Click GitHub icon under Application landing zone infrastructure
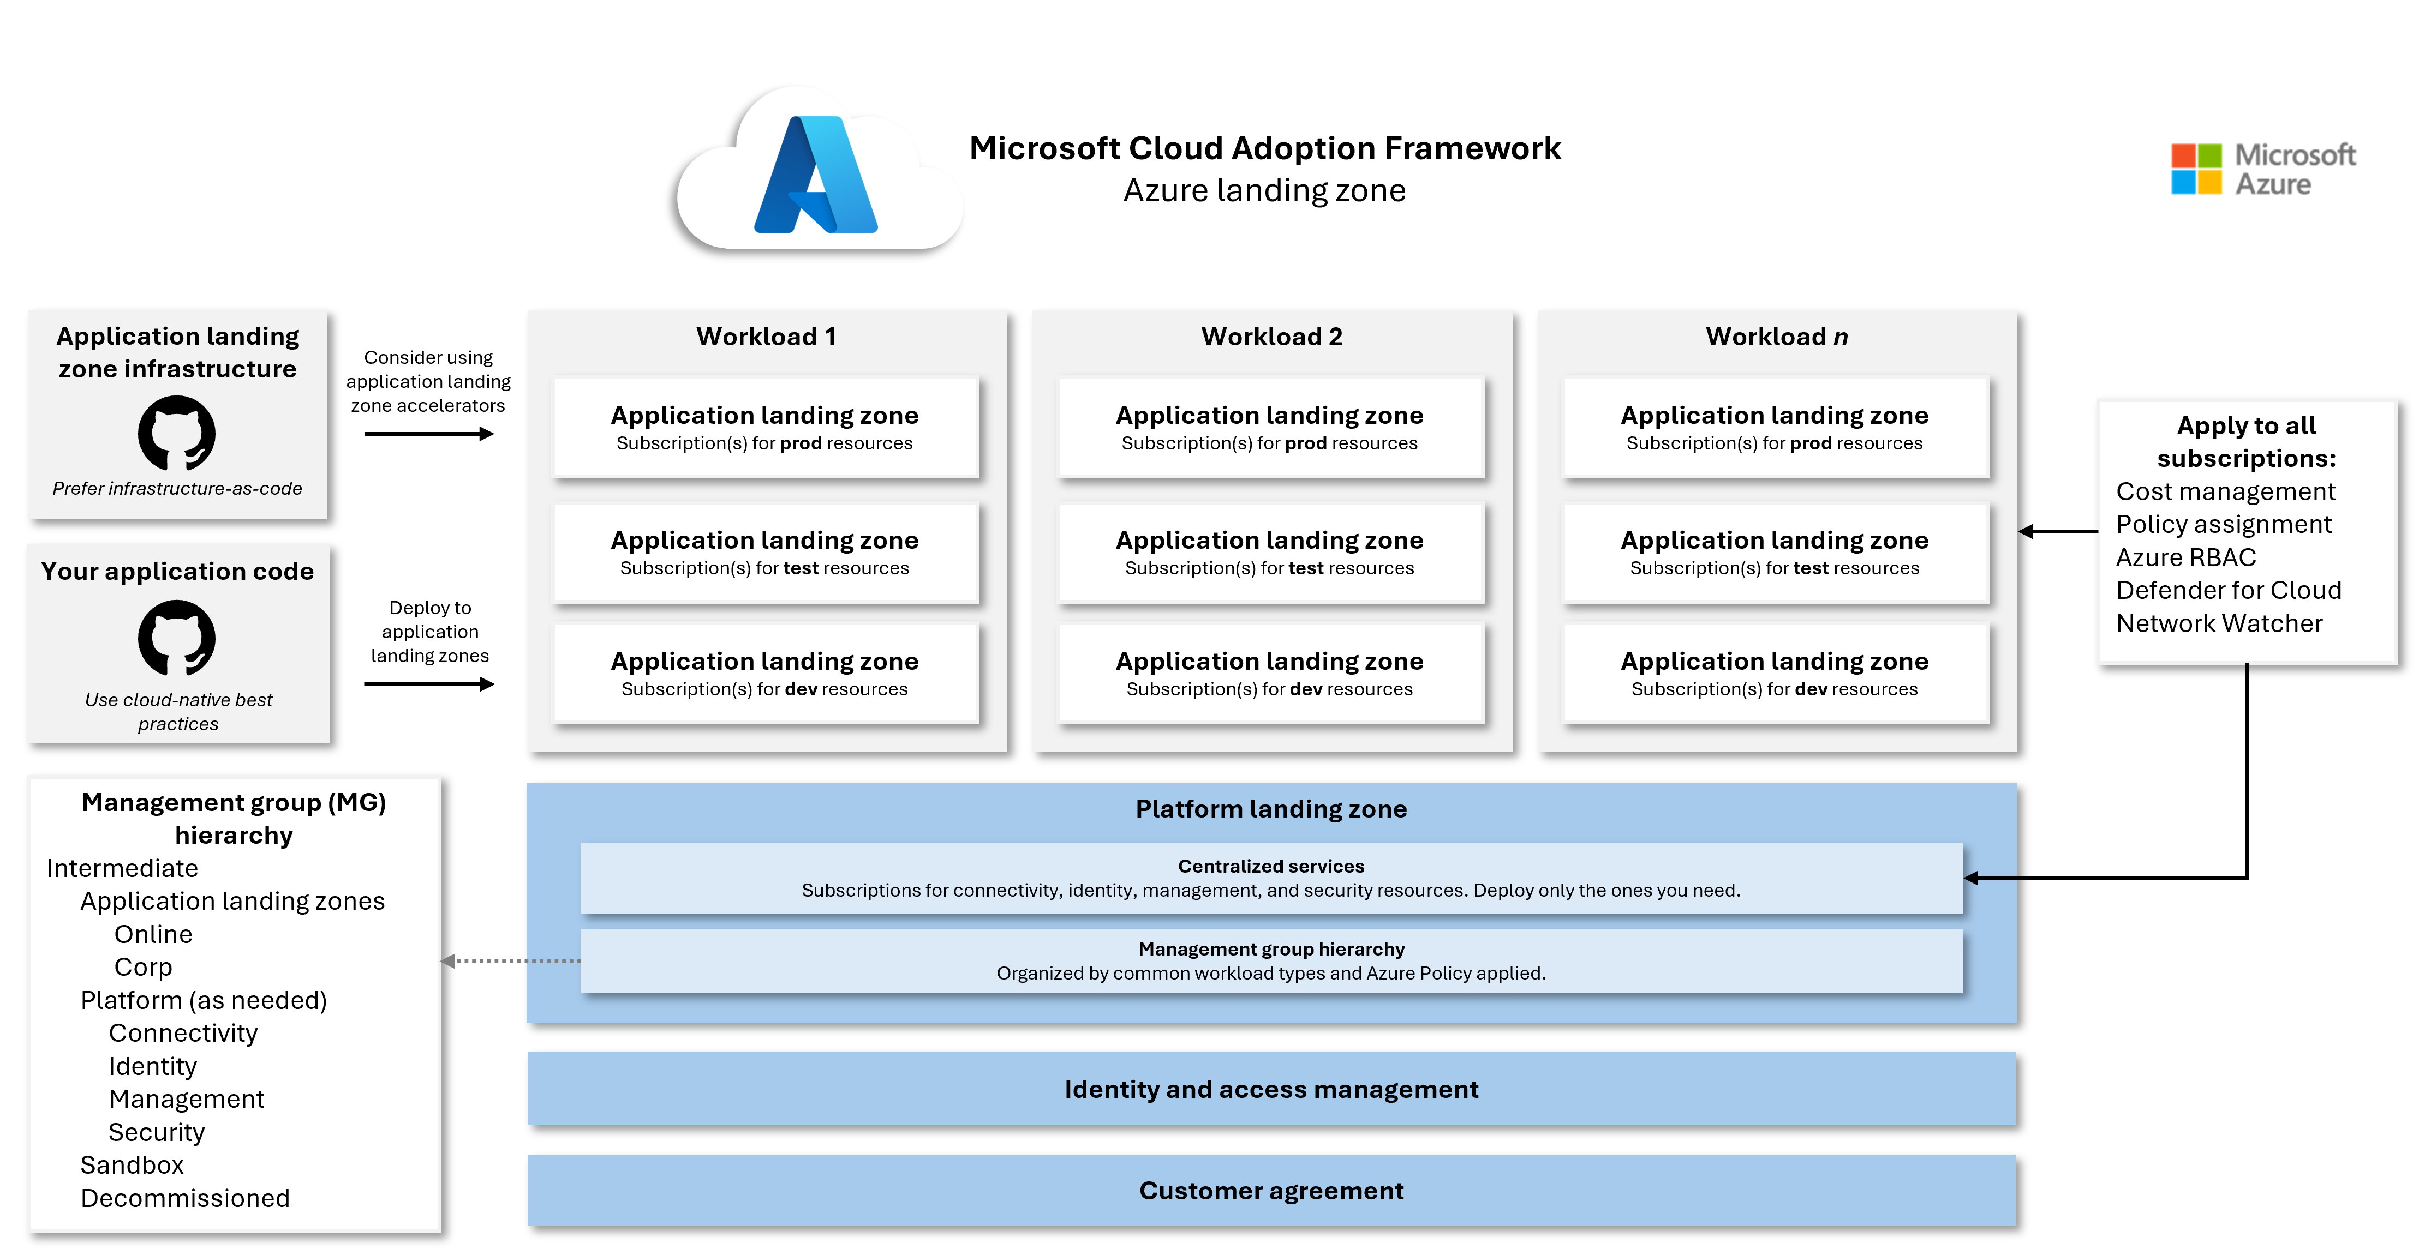 pyautogui.click(x=177, y=433)
